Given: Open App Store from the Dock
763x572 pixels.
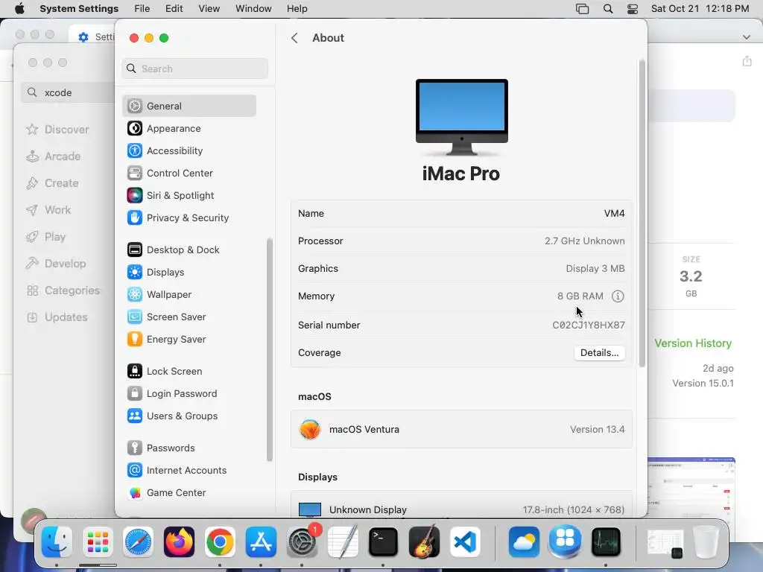Looking at the screenshot, I should tap(261, 542).
